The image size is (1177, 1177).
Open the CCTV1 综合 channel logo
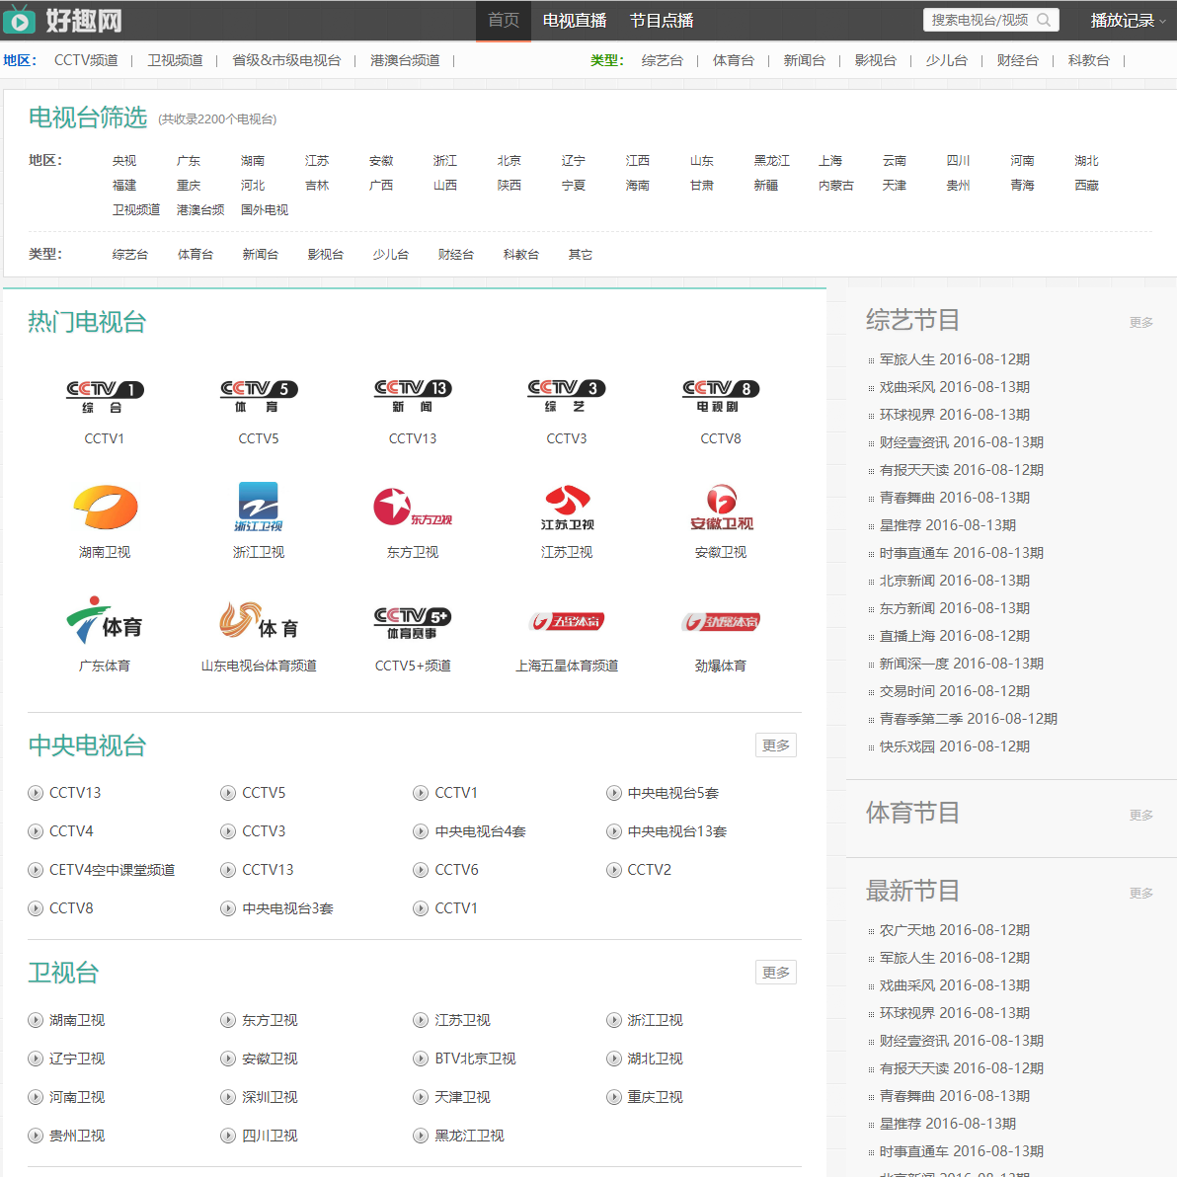point(105,397)
